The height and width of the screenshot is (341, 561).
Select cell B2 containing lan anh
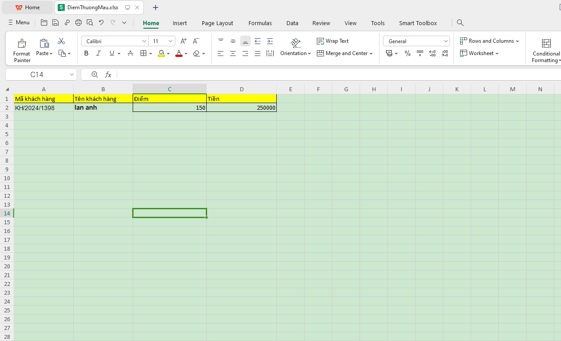click(x=103, y=107)
